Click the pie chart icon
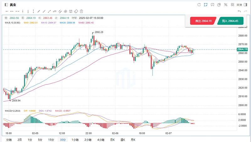Screen dimensions: 251x142 pyautogui.click(x=219, y=5)
